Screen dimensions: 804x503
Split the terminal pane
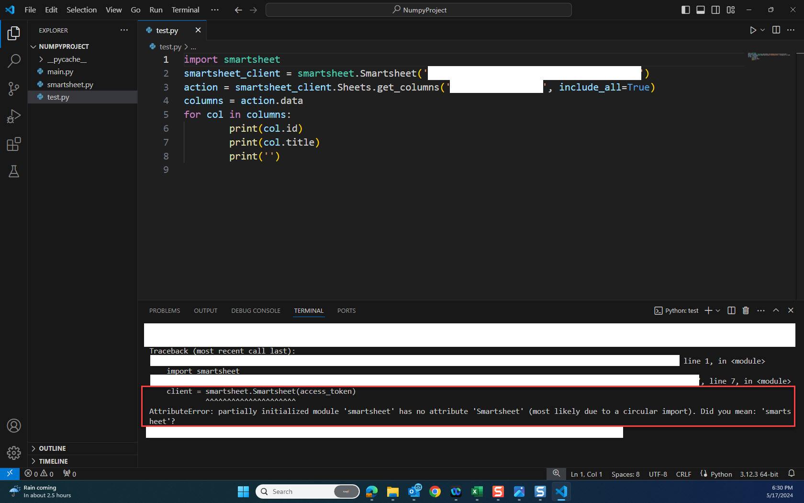pyautogui.click(x=731, y=310)
